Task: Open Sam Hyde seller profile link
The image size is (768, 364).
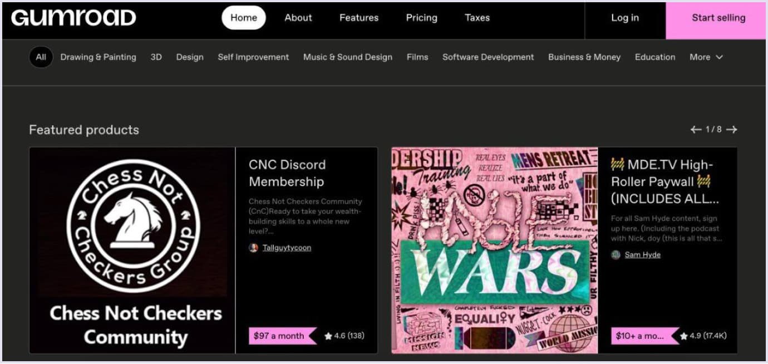Action: (642, 255)
